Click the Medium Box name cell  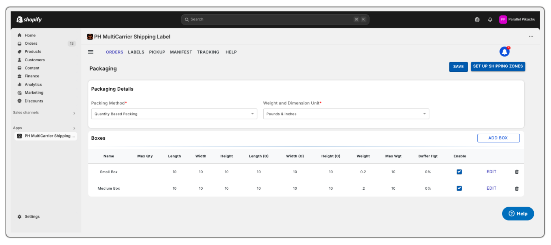point(109,188)
